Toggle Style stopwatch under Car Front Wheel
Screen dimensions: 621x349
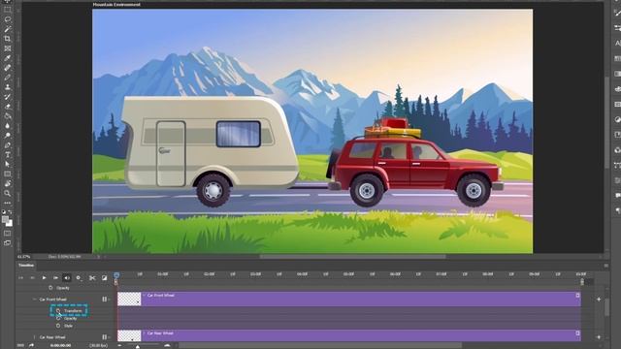coord(58,326)
